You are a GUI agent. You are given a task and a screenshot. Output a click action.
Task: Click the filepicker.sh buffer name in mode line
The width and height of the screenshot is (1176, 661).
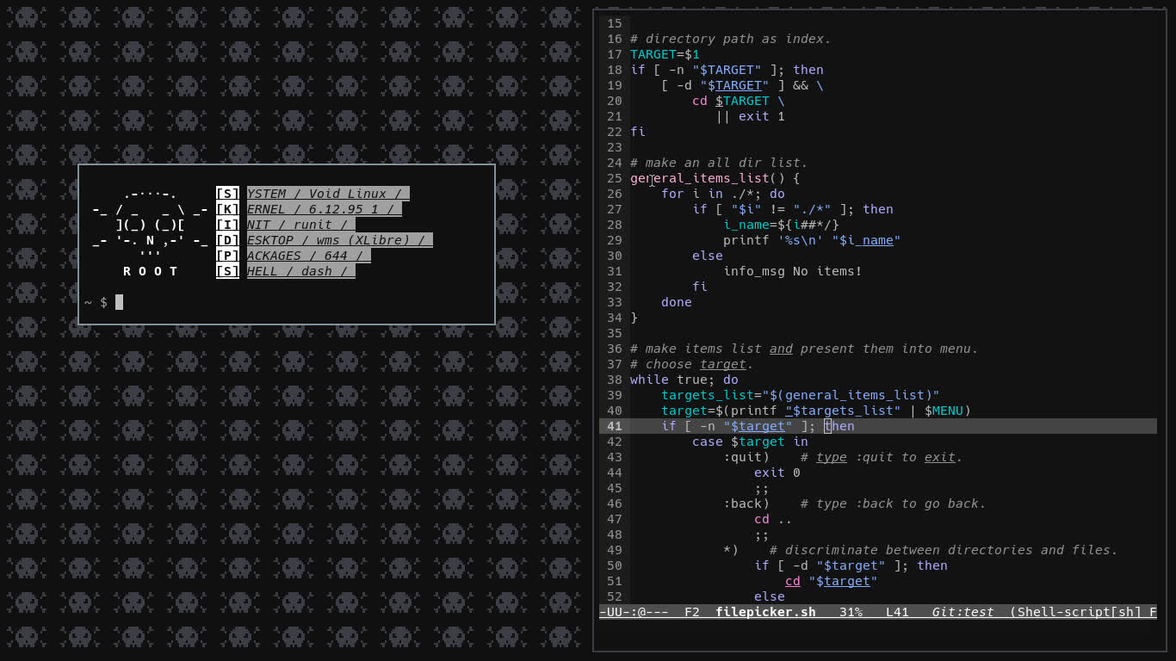(x=765, y=612)
